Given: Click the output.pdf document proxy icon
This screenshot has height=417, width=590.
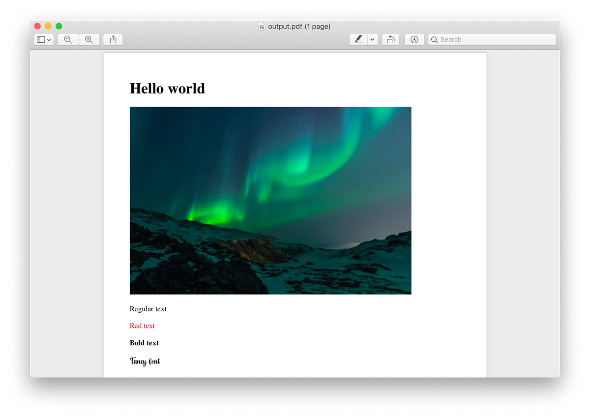Looking at the screenshot, I should (262, 27).
